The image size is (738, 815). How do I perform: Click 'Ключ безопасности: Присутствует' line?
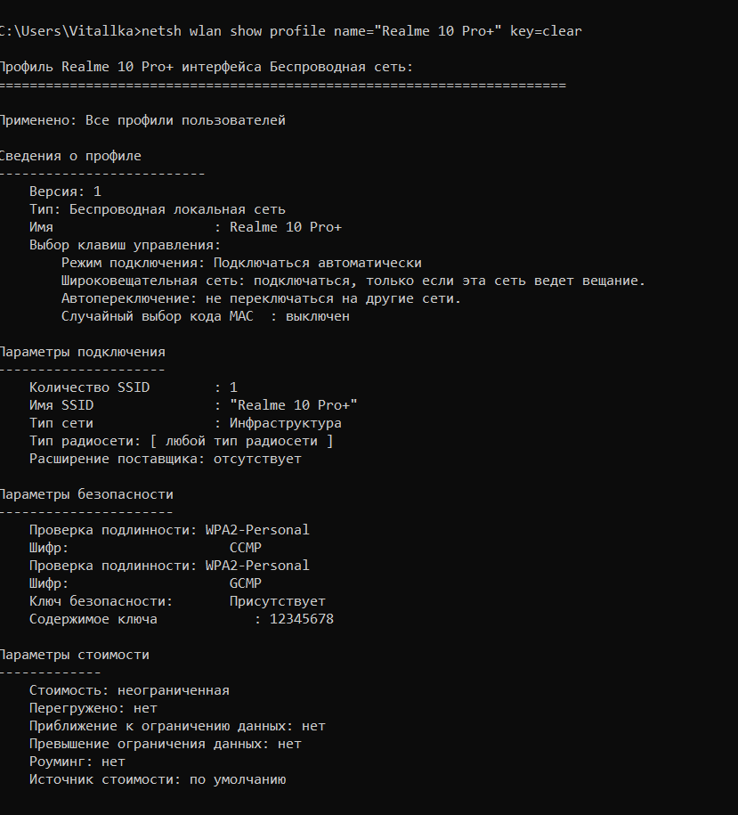177,601
